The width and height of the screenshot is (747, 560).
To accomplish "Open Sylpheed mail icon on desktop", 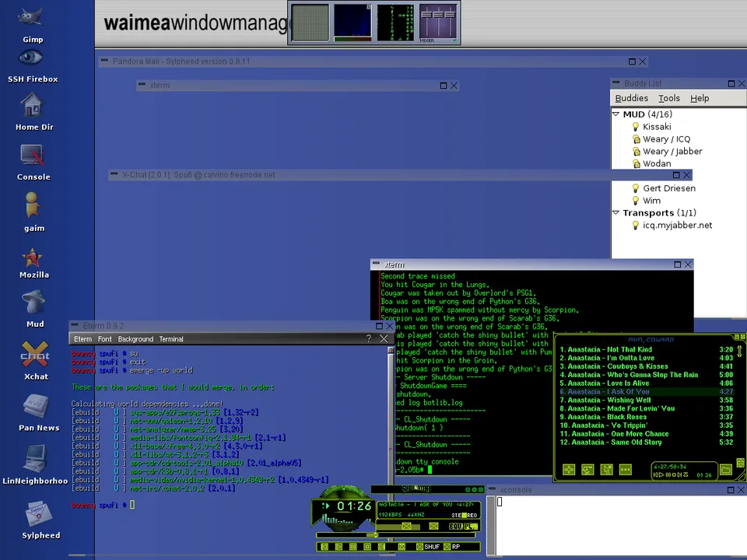I will (39, 514).
